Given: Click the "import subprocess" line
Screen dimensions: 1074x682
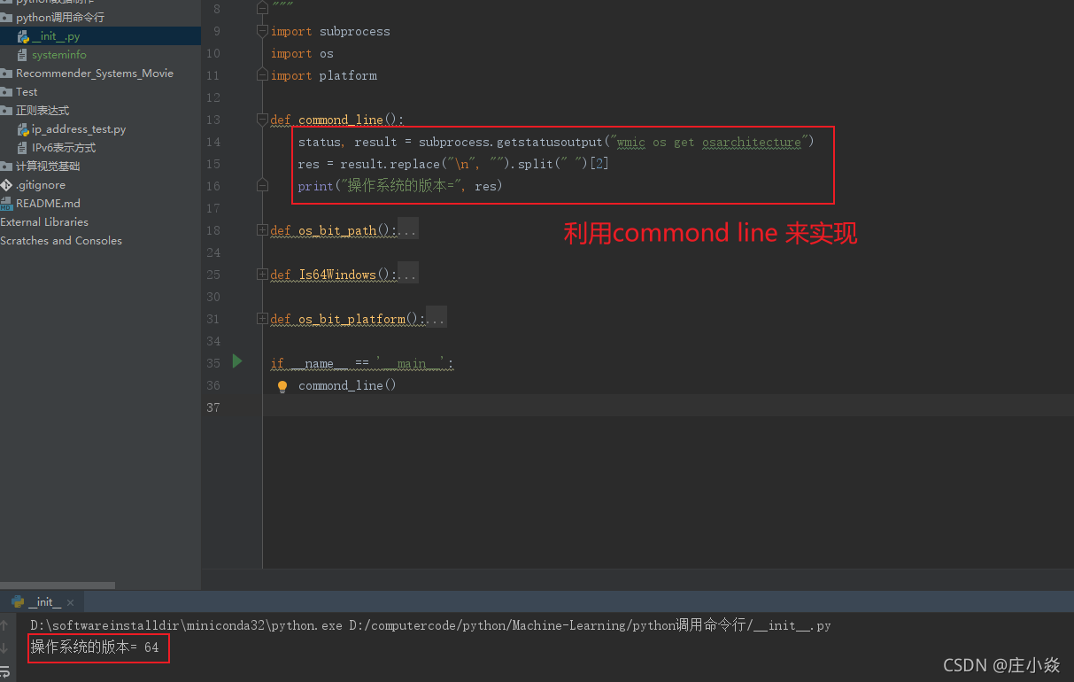Looking at the screenshot, I should 330,31.
